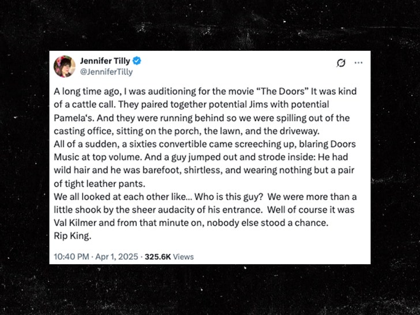Click the blue verified checkmark badge
Screen dimensions: 420x315
coord(137,61)
